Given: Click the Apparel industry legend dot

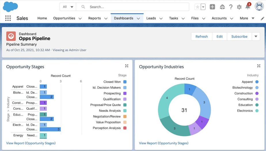Looking at the screenshot, I should tap(257, 82).
